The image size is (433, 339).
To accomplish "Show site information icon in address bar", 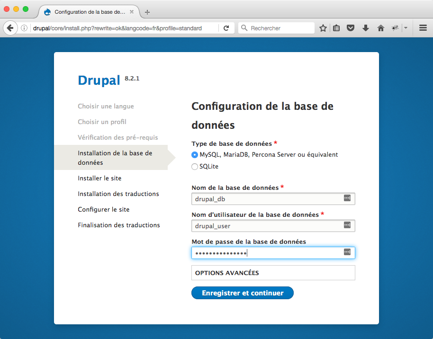I will [24, 28].
